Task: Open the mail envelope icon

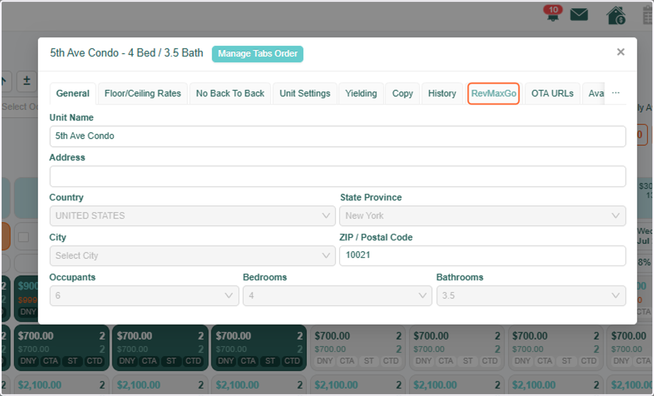Action: 579,15
